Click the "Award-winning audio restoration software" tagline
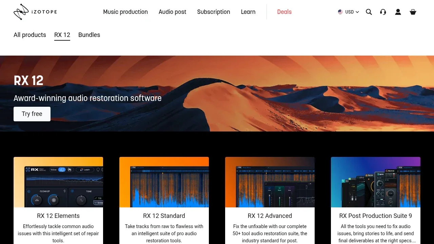The image size is (434, 244). coord(87,98)
